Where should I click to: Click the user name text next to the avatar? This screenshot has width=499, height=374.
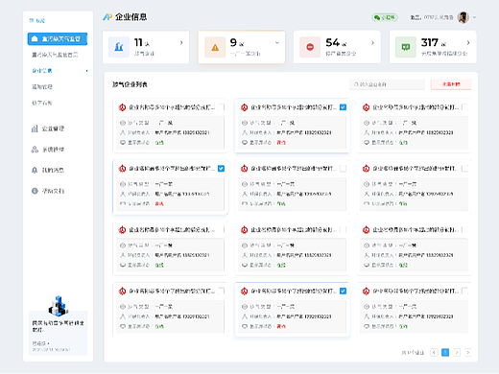tap(432, 17)
